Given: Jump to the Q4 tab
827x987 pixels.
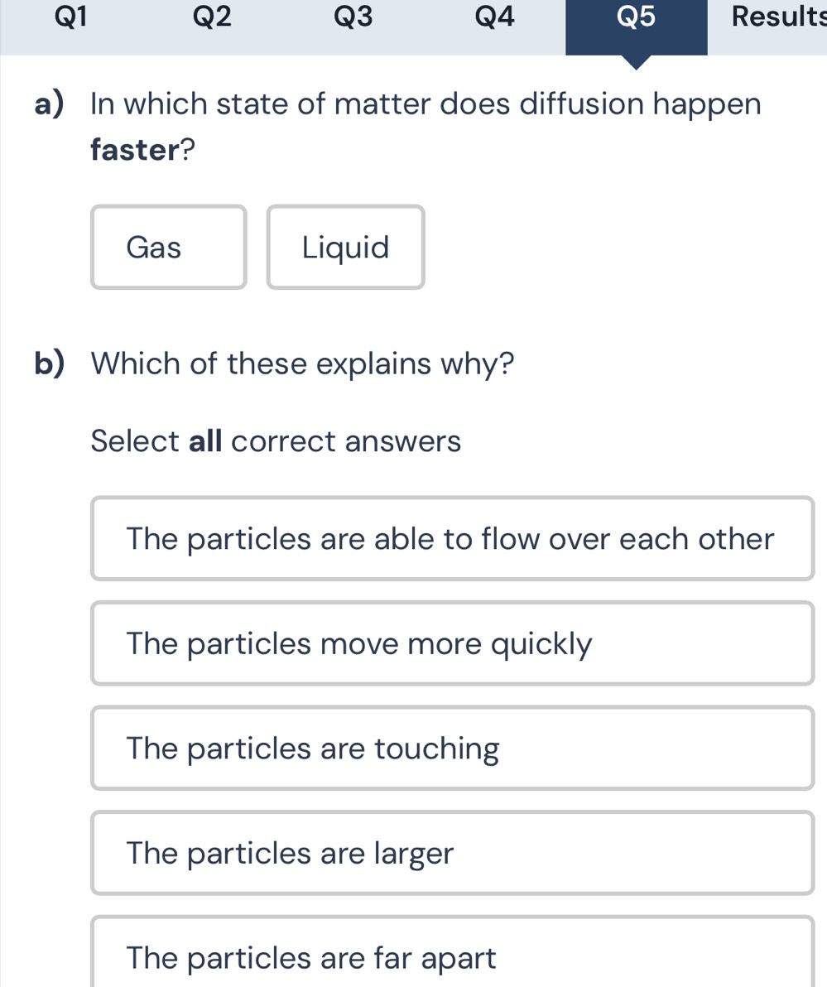Looking at the screenshot, I should coord(495,17).
